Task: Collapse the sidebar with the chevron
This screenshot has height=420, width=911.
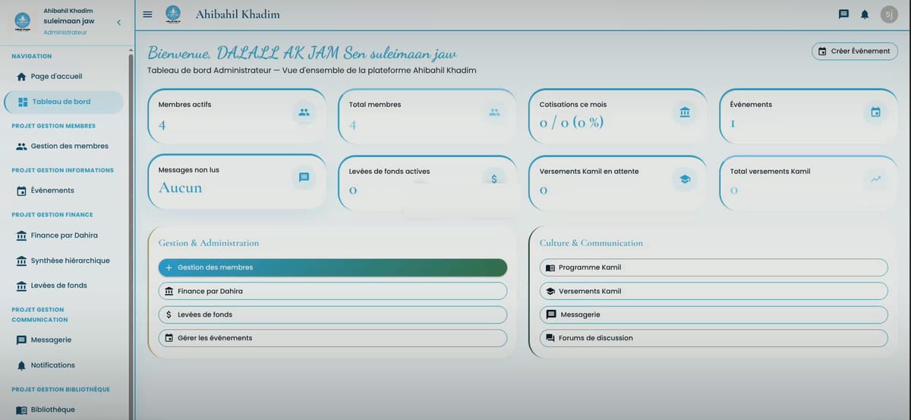Action: click(x=118, y=23)
